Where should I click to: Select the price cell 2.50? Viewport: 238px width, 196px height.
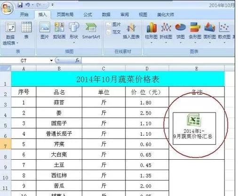coord(147,113)
